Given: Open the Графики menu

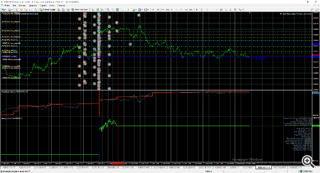Looking at the screenshot, I should tap(33, 6).
